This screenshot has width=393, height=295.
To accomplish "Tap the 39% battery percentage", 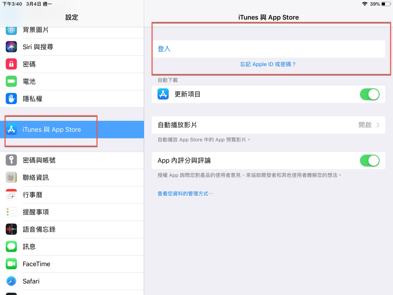I will tap(375, 4).
